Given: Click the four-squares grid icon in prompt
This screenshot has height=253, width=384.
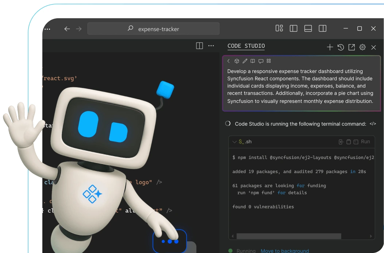Looking at the screenshot, I should point(269,61).
